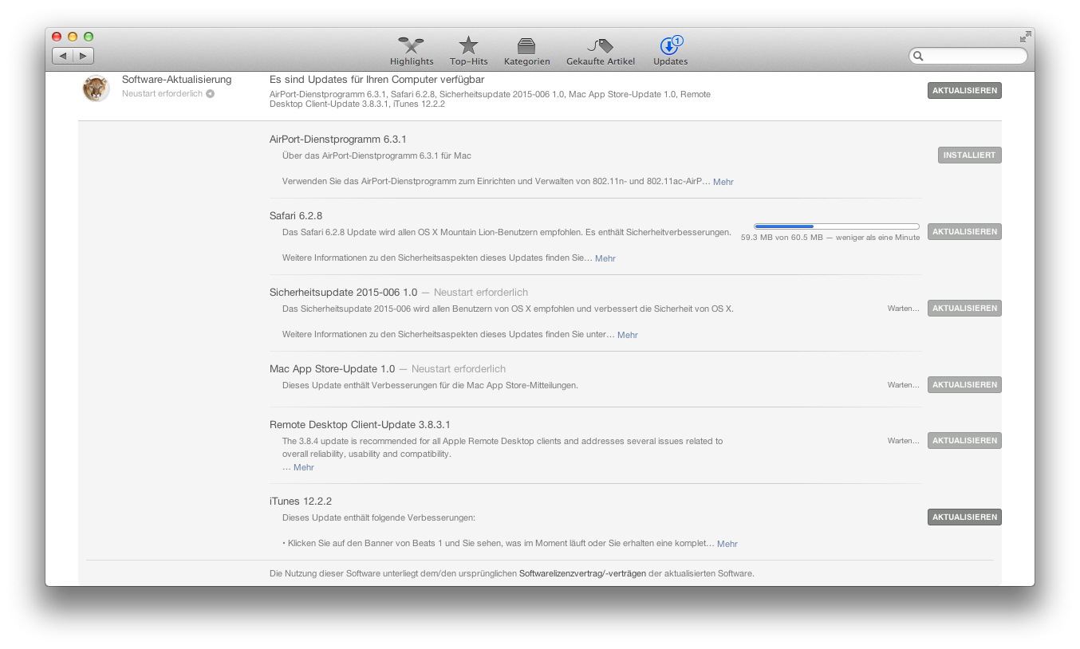Image resolution: width=1080 pixels, height=649 pixels.
Task: Click 'Warten…' status for Remote Desktop Client-Update
Action: point(903,441)
